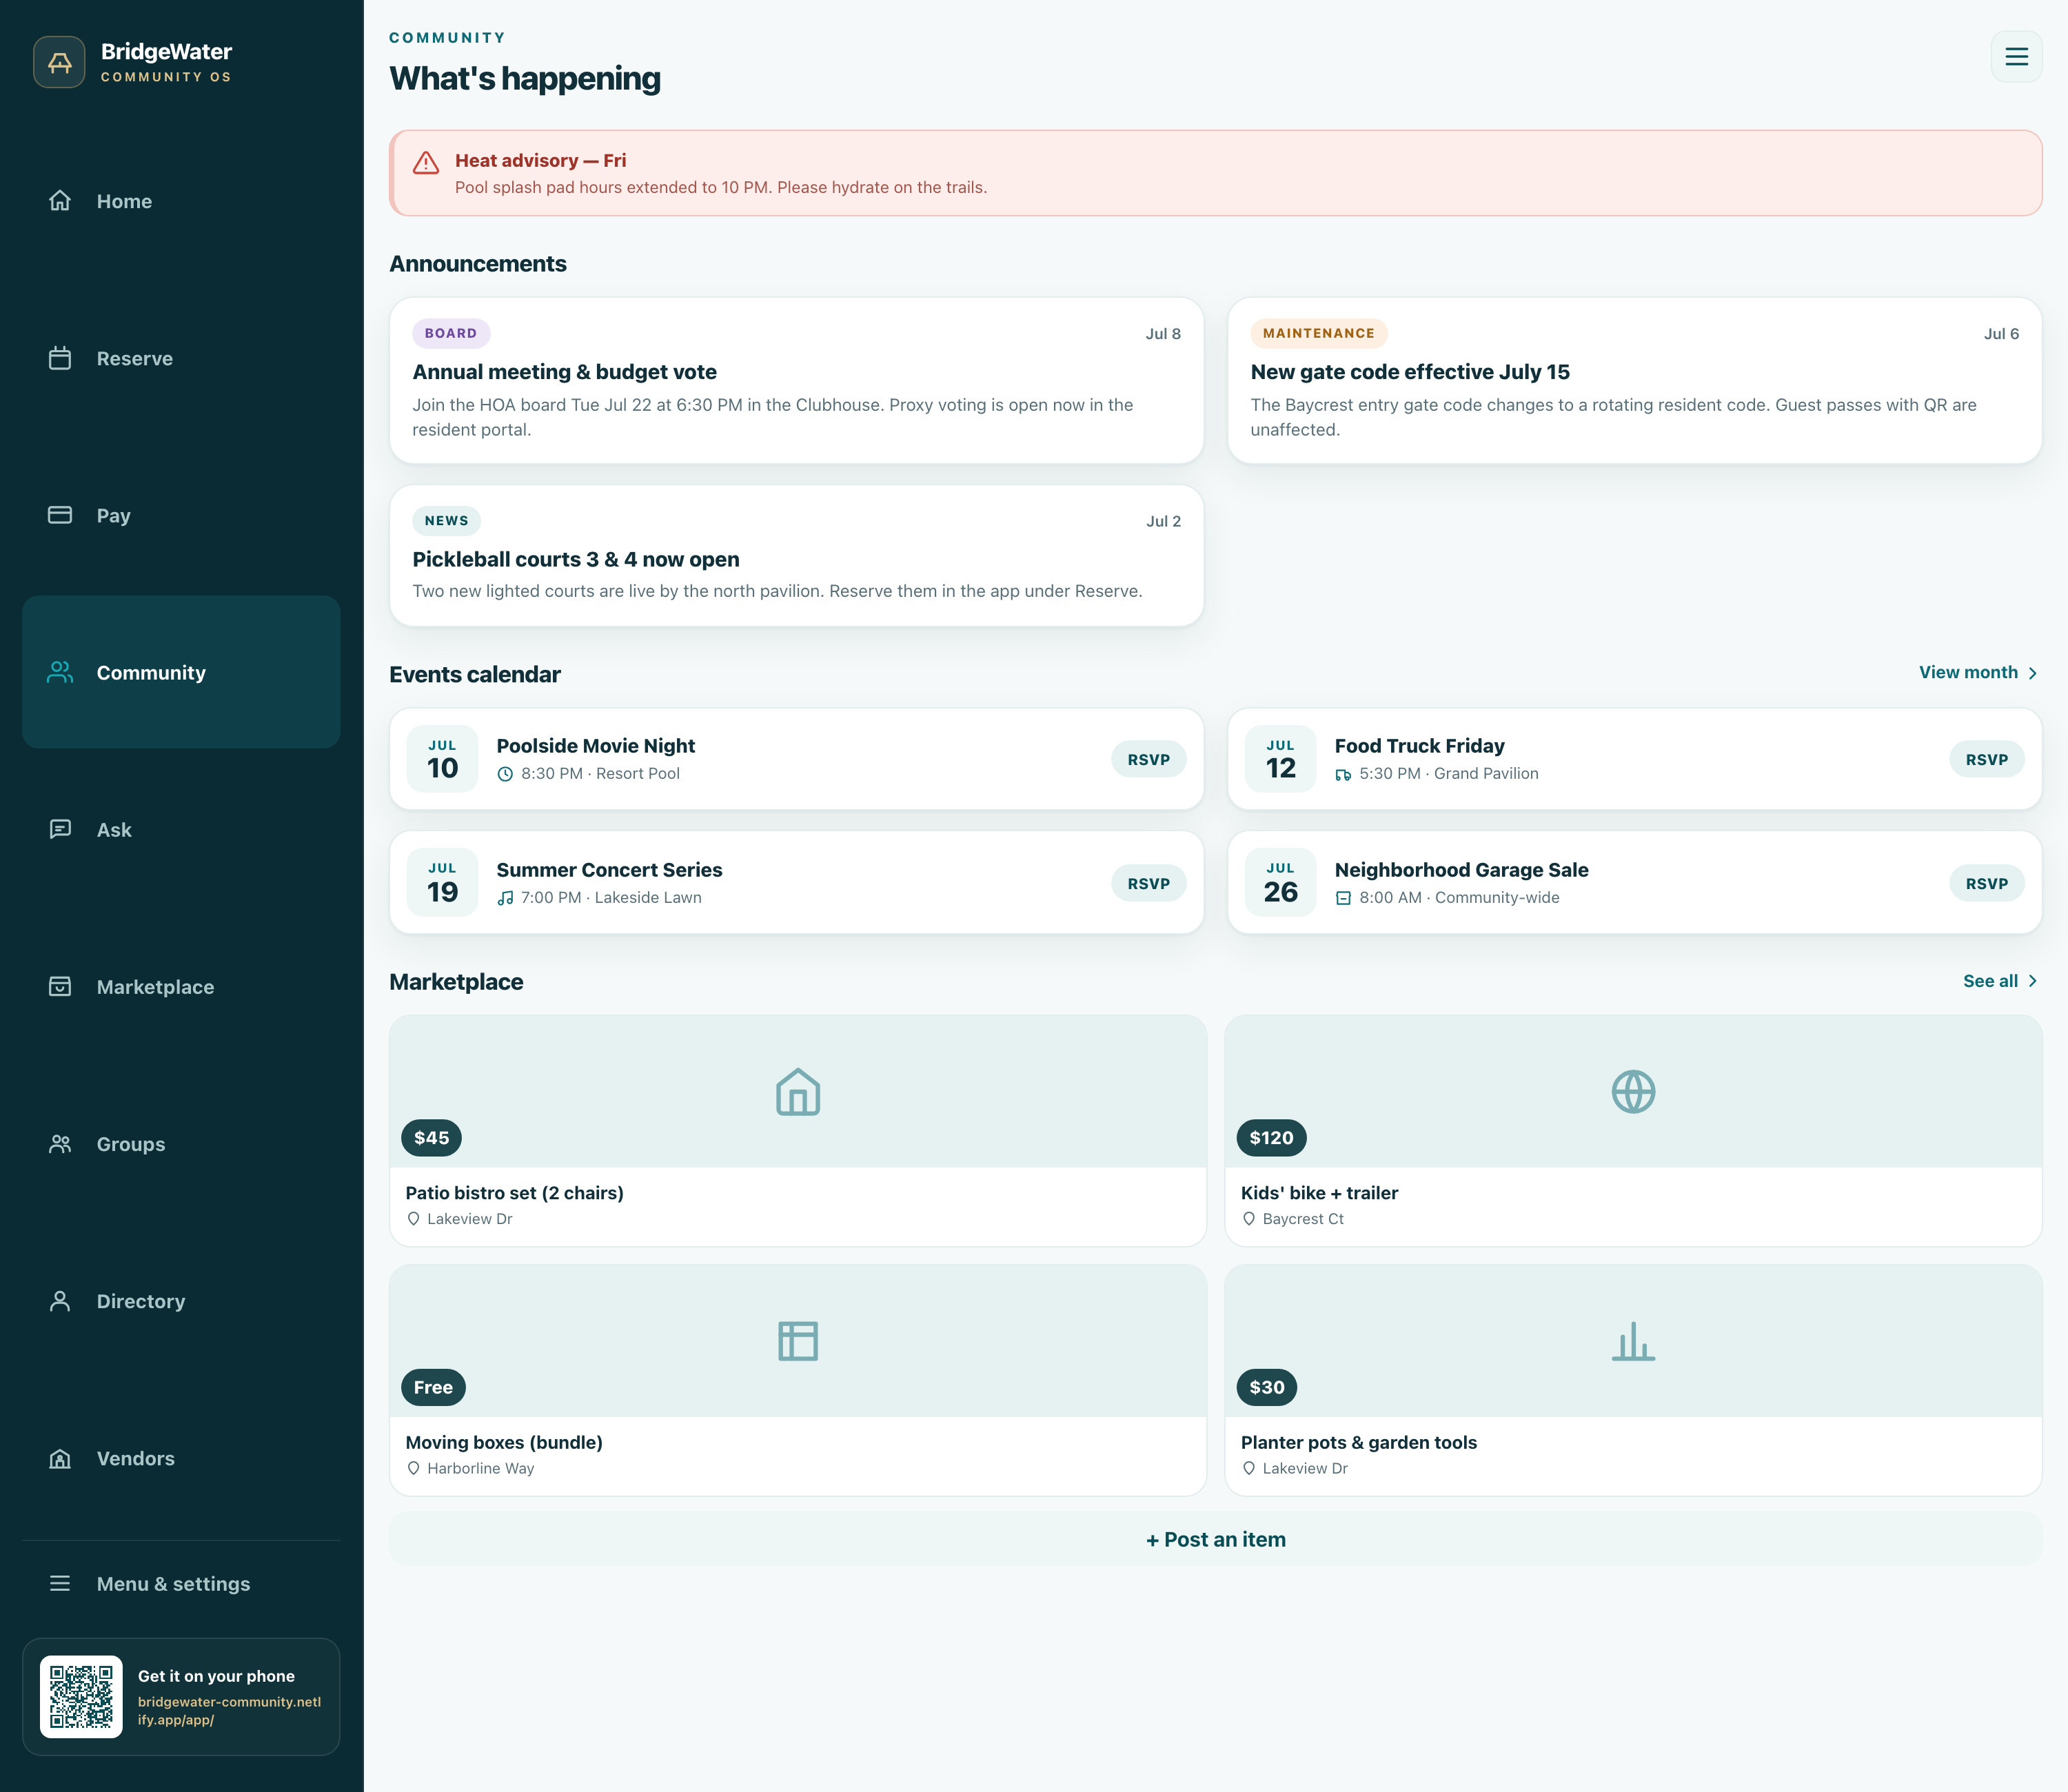The width and height of the screenshot is (2068, 1792).
Task: RSVP to Food Truck Friday
Action: (1986, 759)
